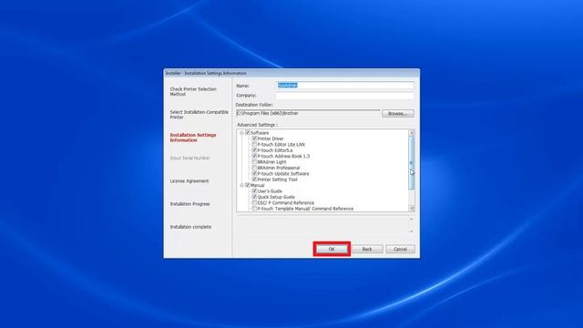The image size is (583, 328).
Task: Enable the BRAdmin Light checkbox
Action: tap(255, 162)
